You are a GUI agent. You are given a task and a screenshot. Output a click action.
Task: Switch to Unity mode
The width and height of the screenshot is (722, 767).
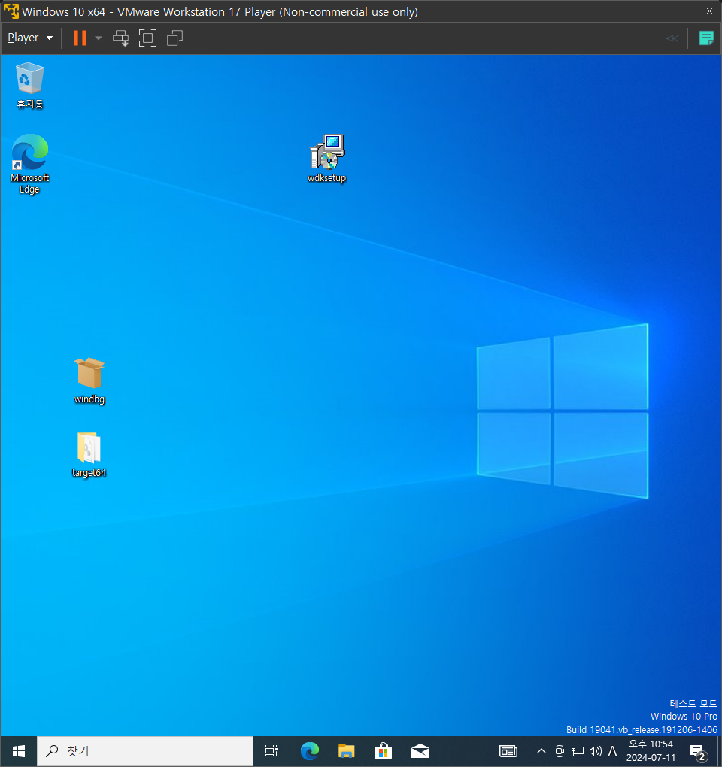pyautogui.click(x=174, y=38)
